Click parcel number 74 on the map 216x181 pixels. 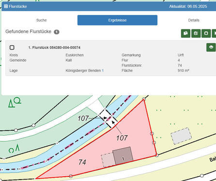(82, 162)
